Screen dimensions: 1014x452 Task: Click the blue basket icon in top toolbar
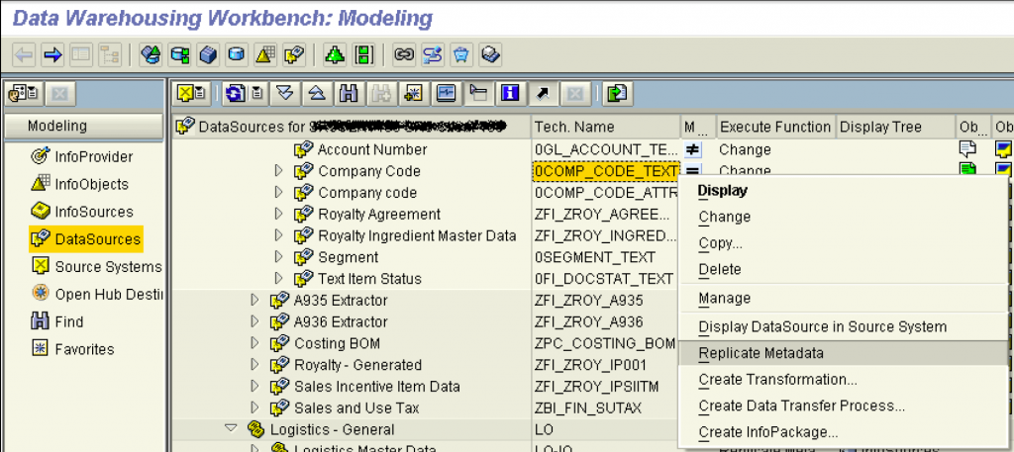[x=461, y=54]
